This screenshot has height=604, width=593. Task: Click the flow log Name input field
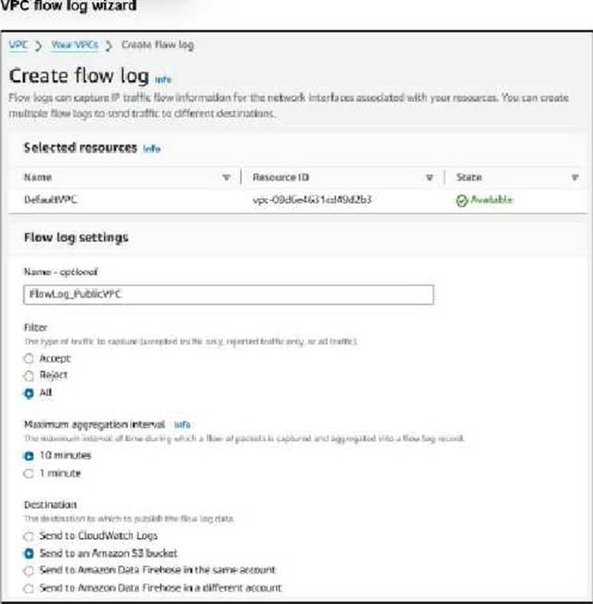point(229,295)
